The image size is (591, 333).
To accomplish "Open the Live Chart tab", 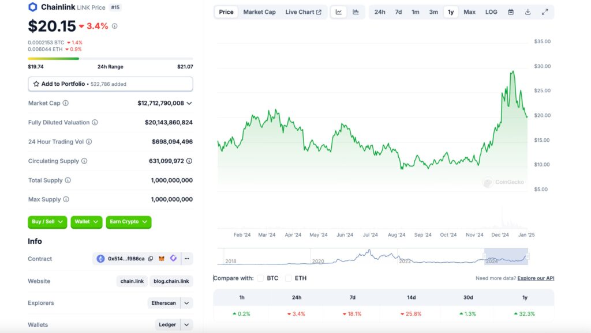I will point(304,12).
